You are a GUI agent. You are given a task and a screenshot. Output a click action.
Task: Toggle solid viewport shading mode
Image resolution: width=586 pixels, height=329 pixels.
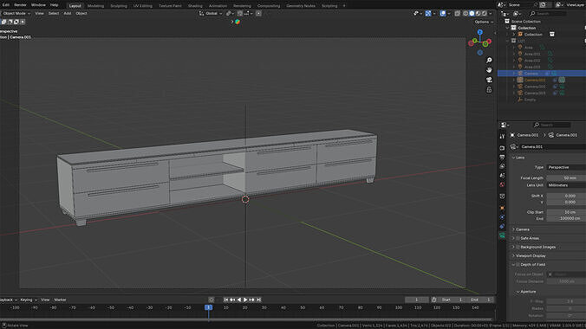pyautogui.click(x=472, y=14)
